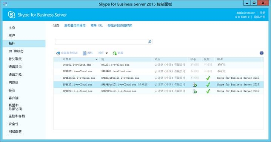
Task: Open 客户端 in the sidebar
Action: pos(14,98)
